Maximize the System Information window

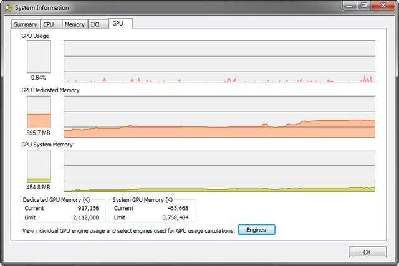pos(364,5)
